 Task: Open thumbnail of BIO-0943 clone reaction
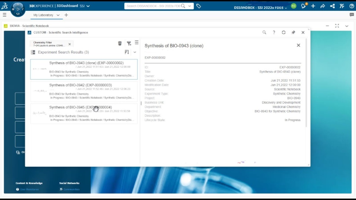pos(40,69)
